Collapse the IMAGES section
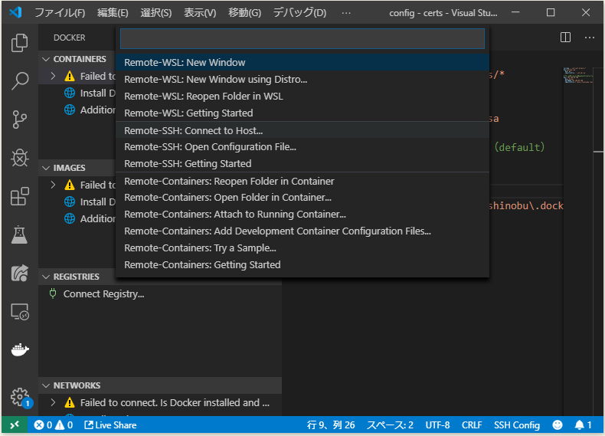This screenshot has width=605, height=436. coord(46,168)
